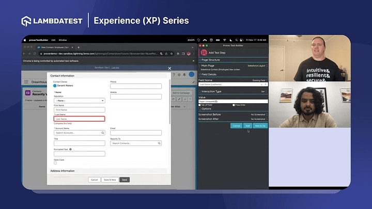Open the App Launcher grid icon
Viewport: 372px width, 209px height.
click(x=26, y=82)
